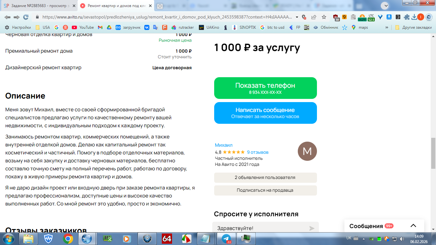Go back with the browser back arrow

point(7,17)
